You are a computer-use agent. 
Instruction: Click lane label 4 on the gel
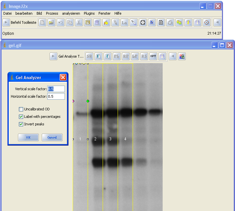125,139
